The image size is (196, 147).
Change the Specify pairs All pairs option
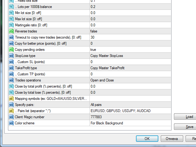[130, 105]
